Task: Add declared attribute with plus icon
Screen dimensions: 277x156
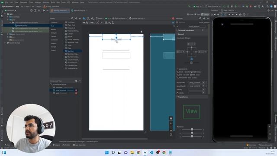Action: tap(203, 30)
